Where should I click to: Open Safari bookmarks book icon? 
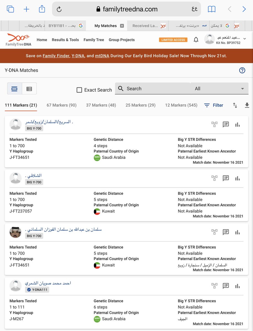click(x=212, y=9)
